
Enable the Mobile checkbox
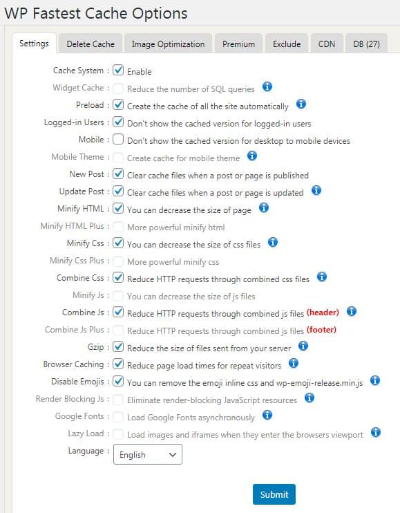pyautogui.click(x=118, y=139)
